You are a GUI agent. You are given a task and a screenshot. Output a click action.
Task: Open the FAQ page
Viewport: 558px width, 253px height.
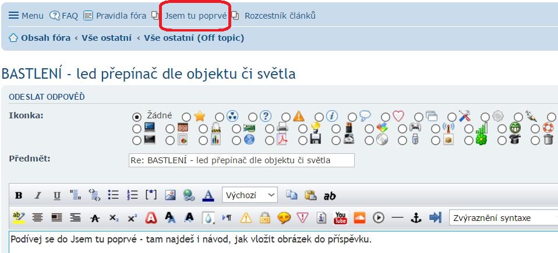[63, 16]
